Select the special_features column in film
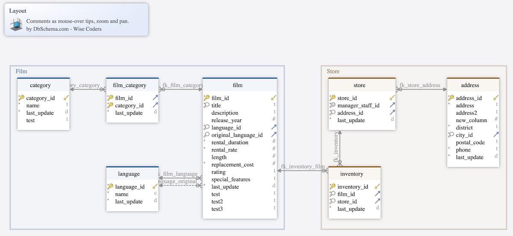Image resolution: width=513 pixels, height=236 pixels. click(231, 180)
